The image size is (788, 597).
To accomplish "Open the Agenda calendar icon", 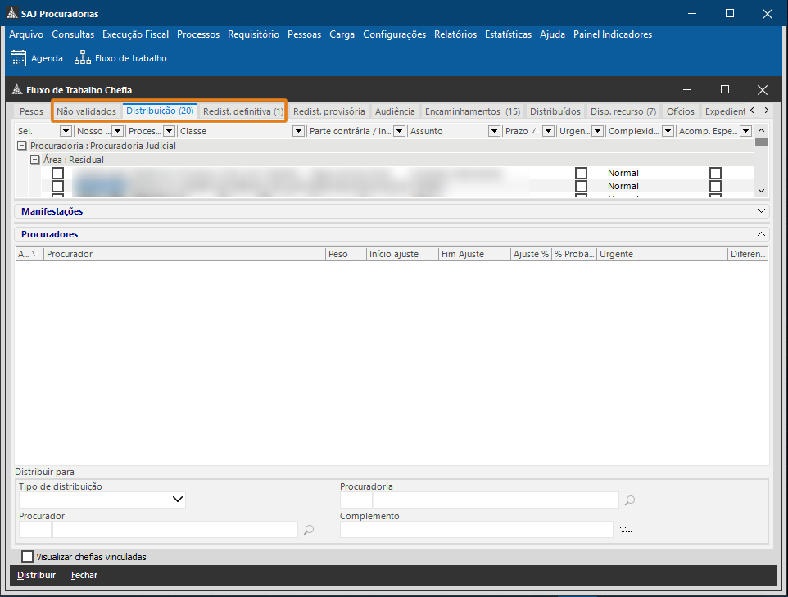I will pos(18,58).
